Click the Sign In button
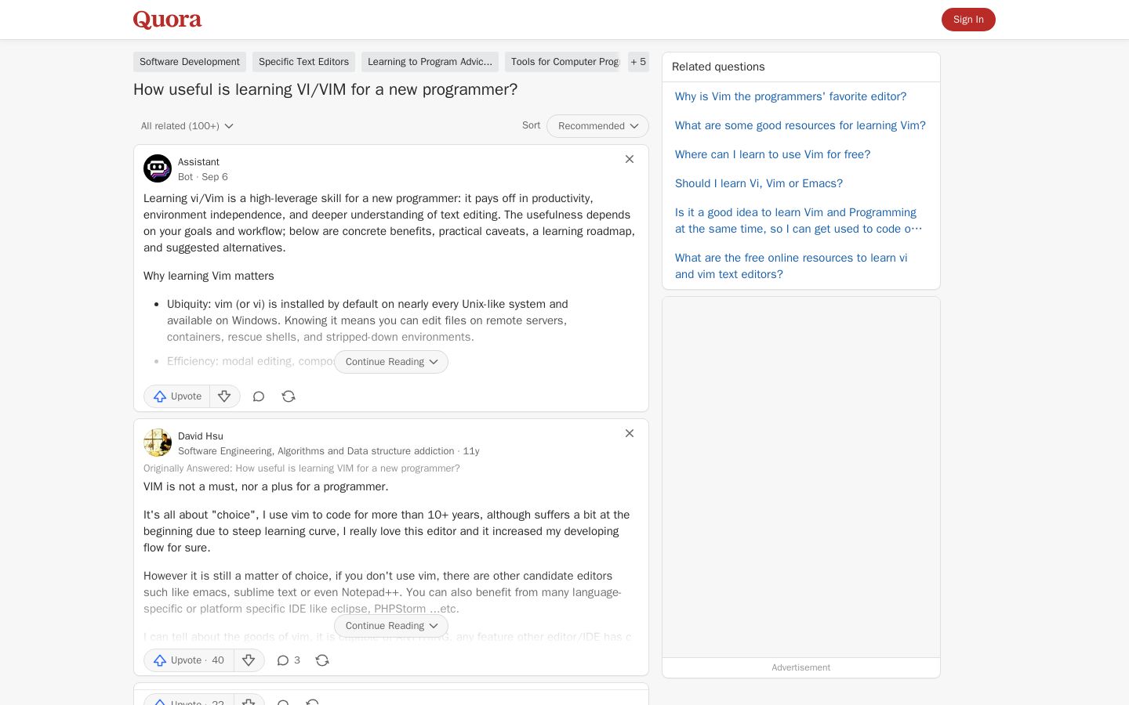 [x=968, y=20]
